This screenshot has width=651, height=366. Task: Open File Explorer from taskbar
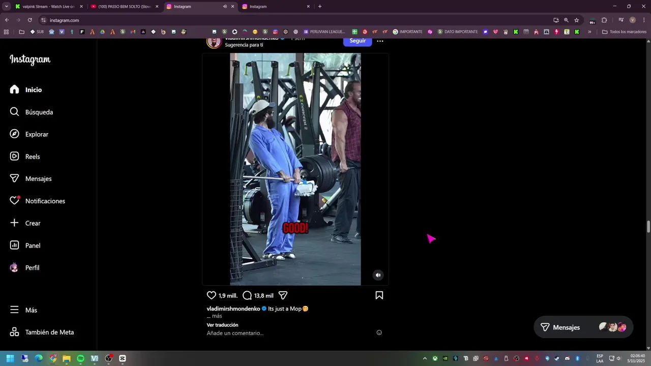[67, 358]
